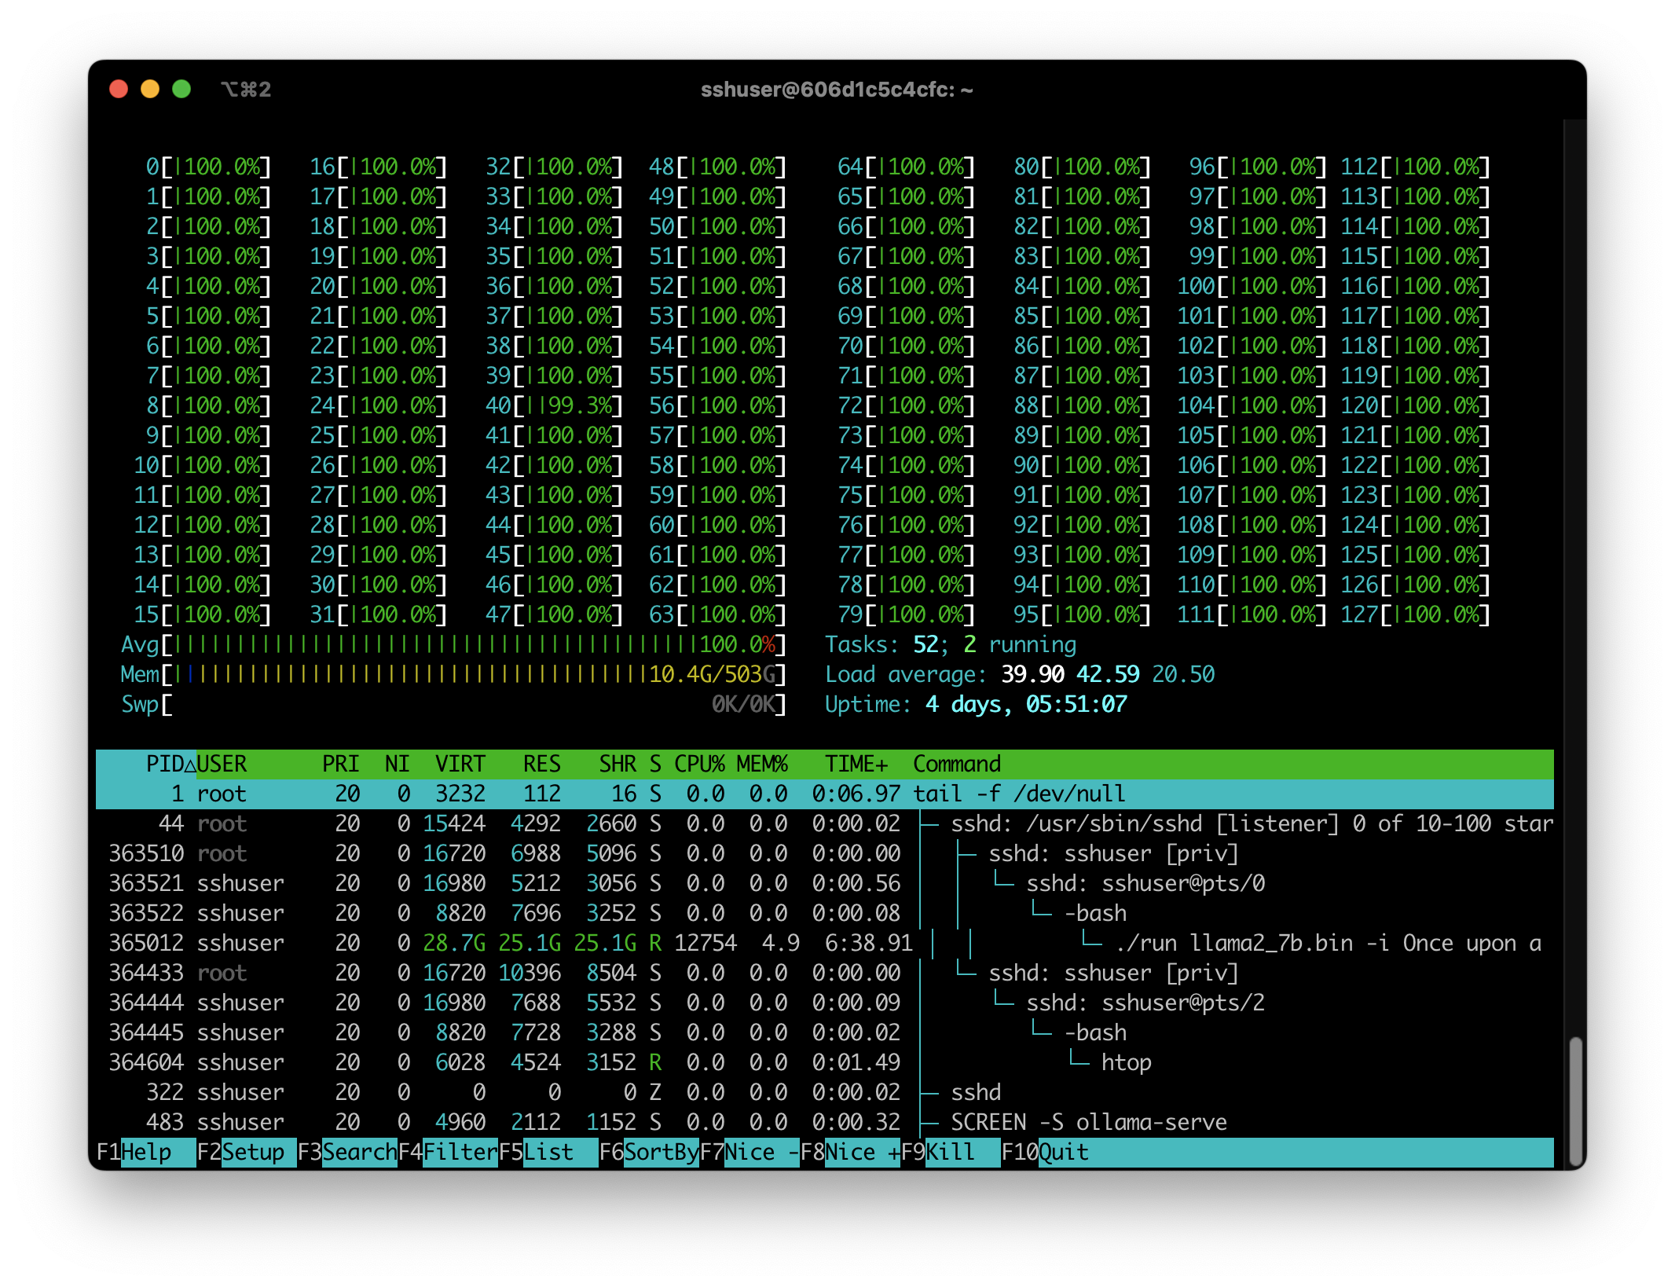The image size is (1675, 1287).
Task: Click the Tasks: 52; 2 running text
Action: [x=951, y=644]
